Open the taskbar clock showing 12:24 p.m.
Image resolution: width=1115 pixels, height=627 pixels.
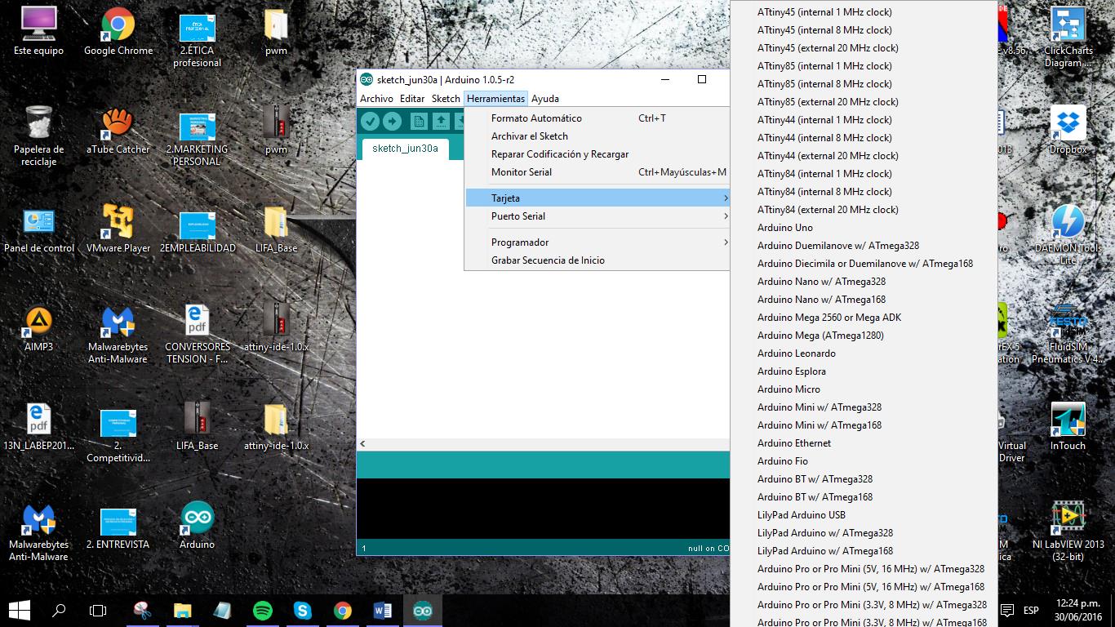click(x=1077, y=610)
